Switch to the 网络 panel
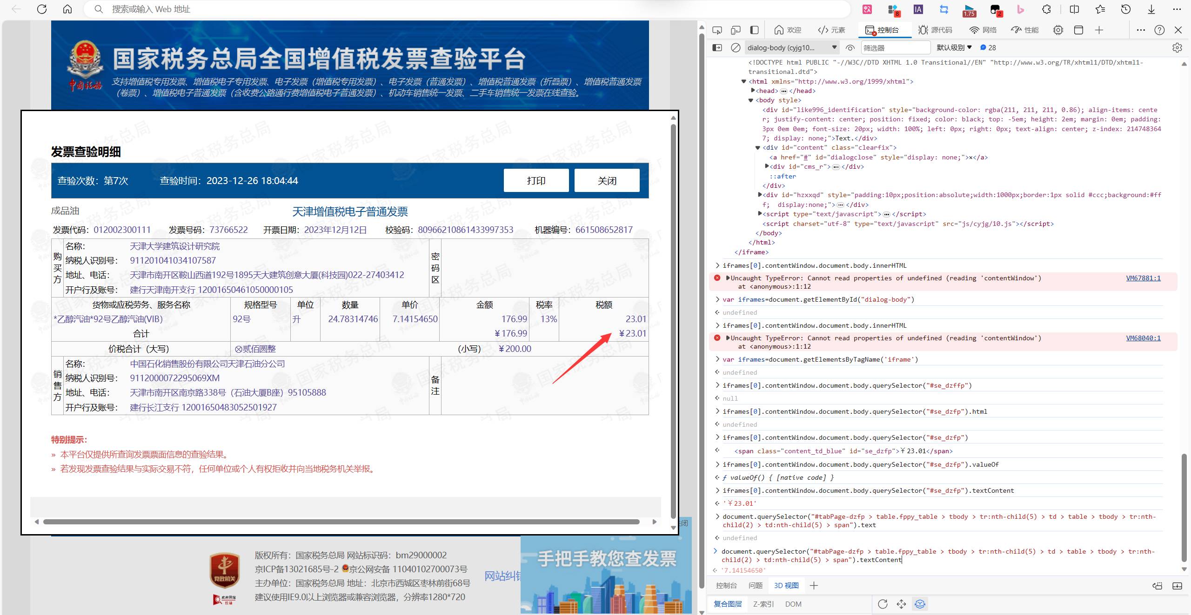 tap(983, 30)
